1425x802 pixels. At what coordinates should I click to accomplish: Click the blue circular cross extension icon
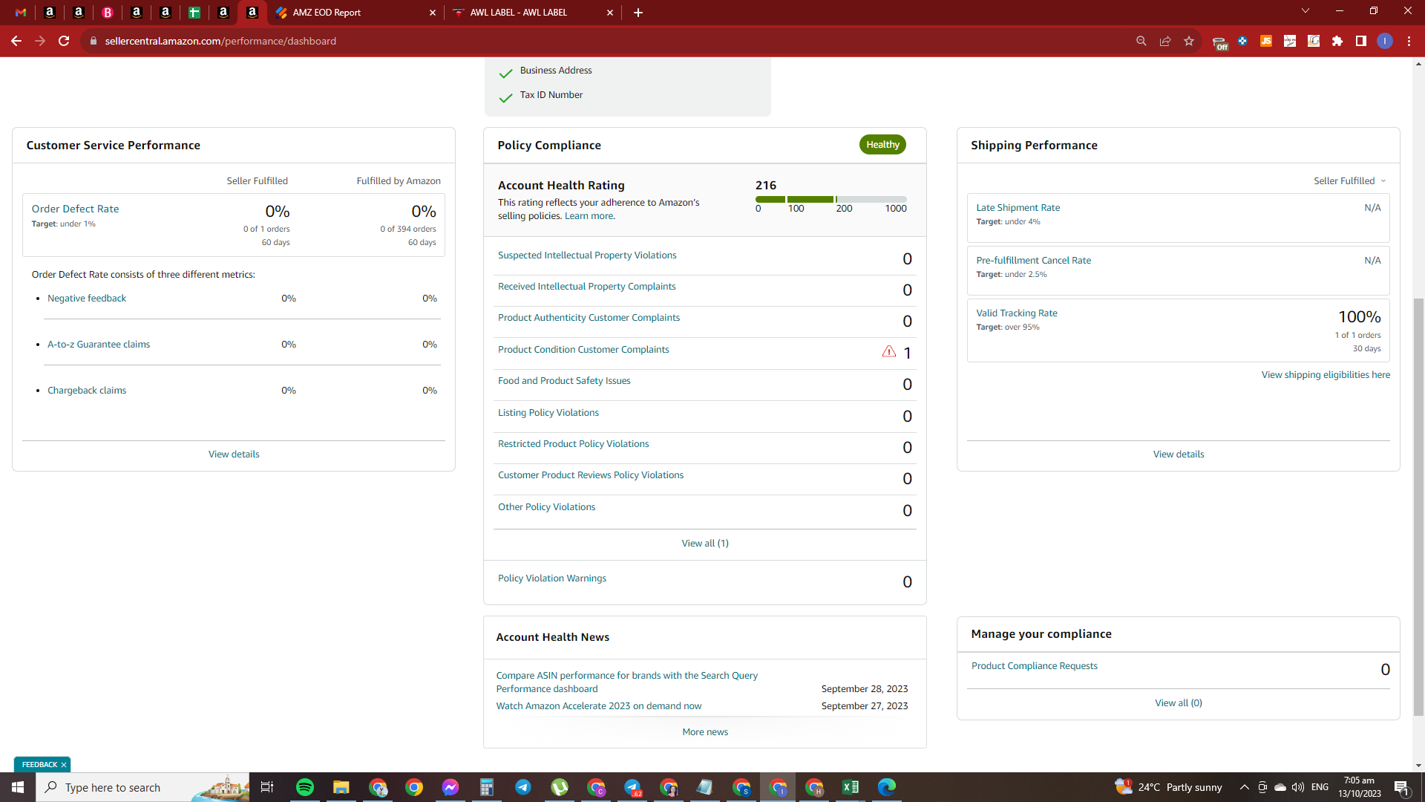coord(1242,41)
